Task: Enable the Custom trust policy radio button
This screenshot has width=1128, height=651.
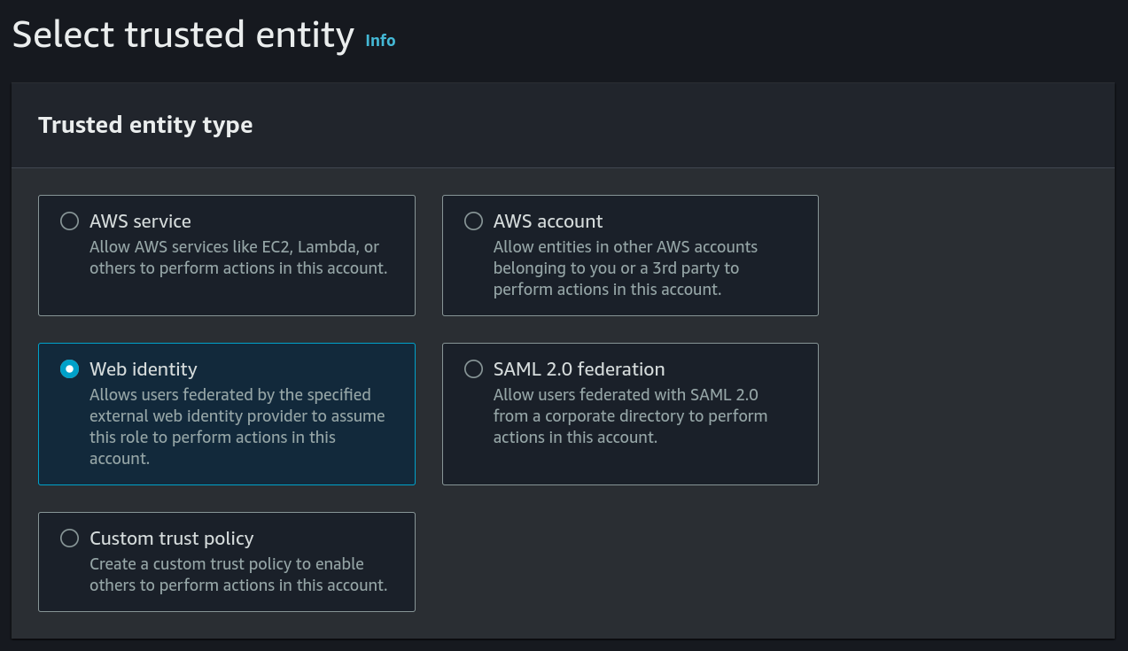Action: pos(69,539)
